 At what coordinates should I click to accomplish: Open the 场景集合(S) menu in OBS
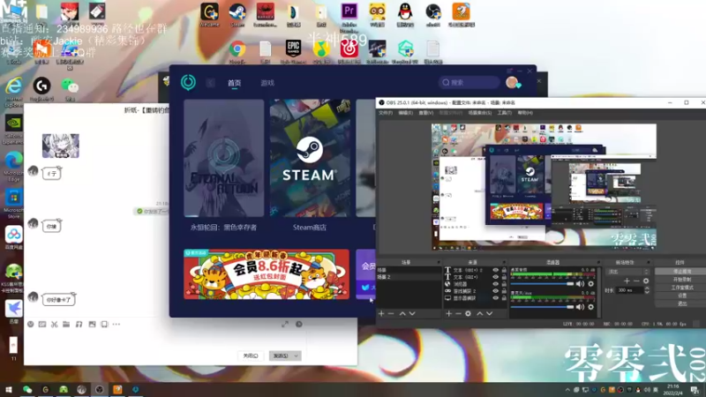[480, 113]
